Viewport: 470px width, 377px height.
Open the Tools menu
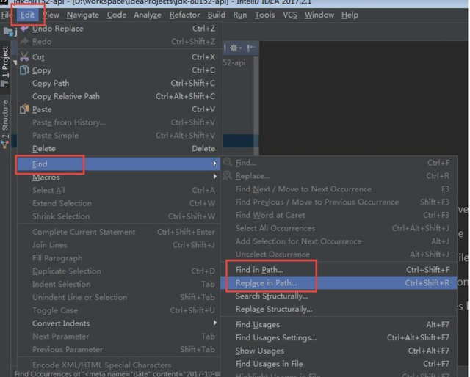point(264,15)
